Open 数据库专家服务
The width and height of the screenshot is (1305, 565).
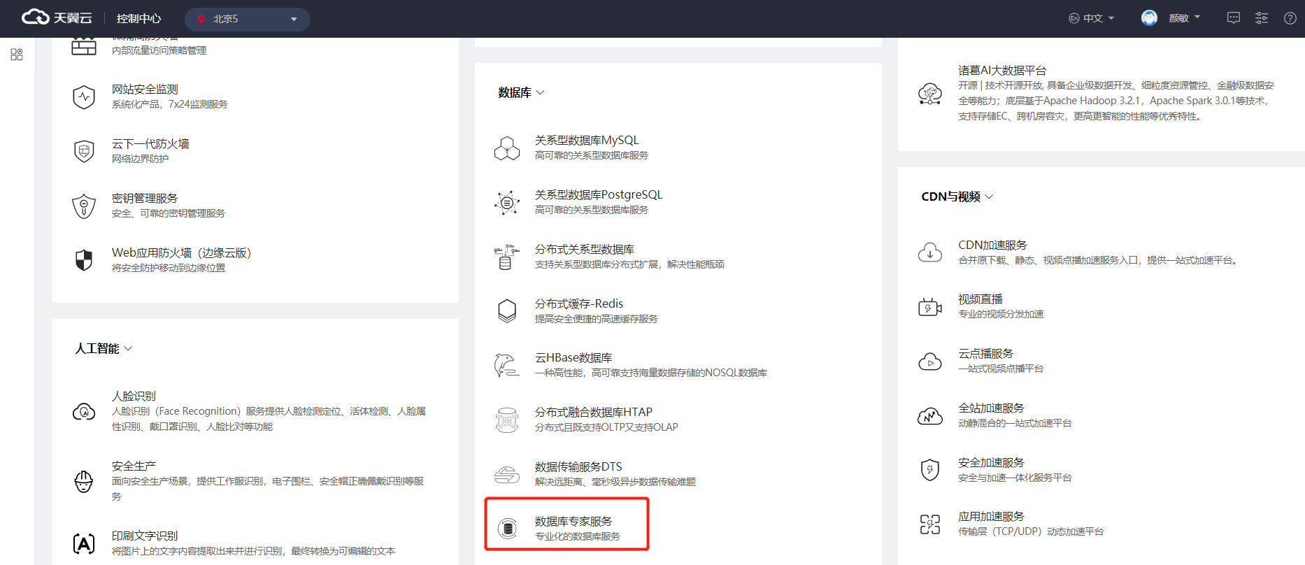tap(573, 522)
